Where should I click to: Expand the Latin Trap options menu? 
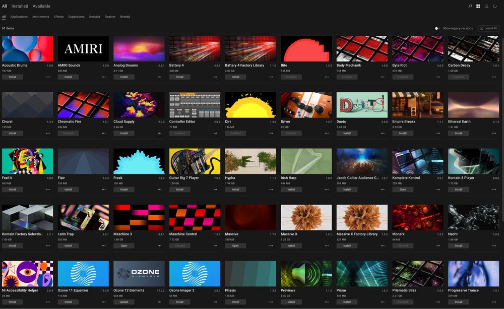(x=104, y=246)
